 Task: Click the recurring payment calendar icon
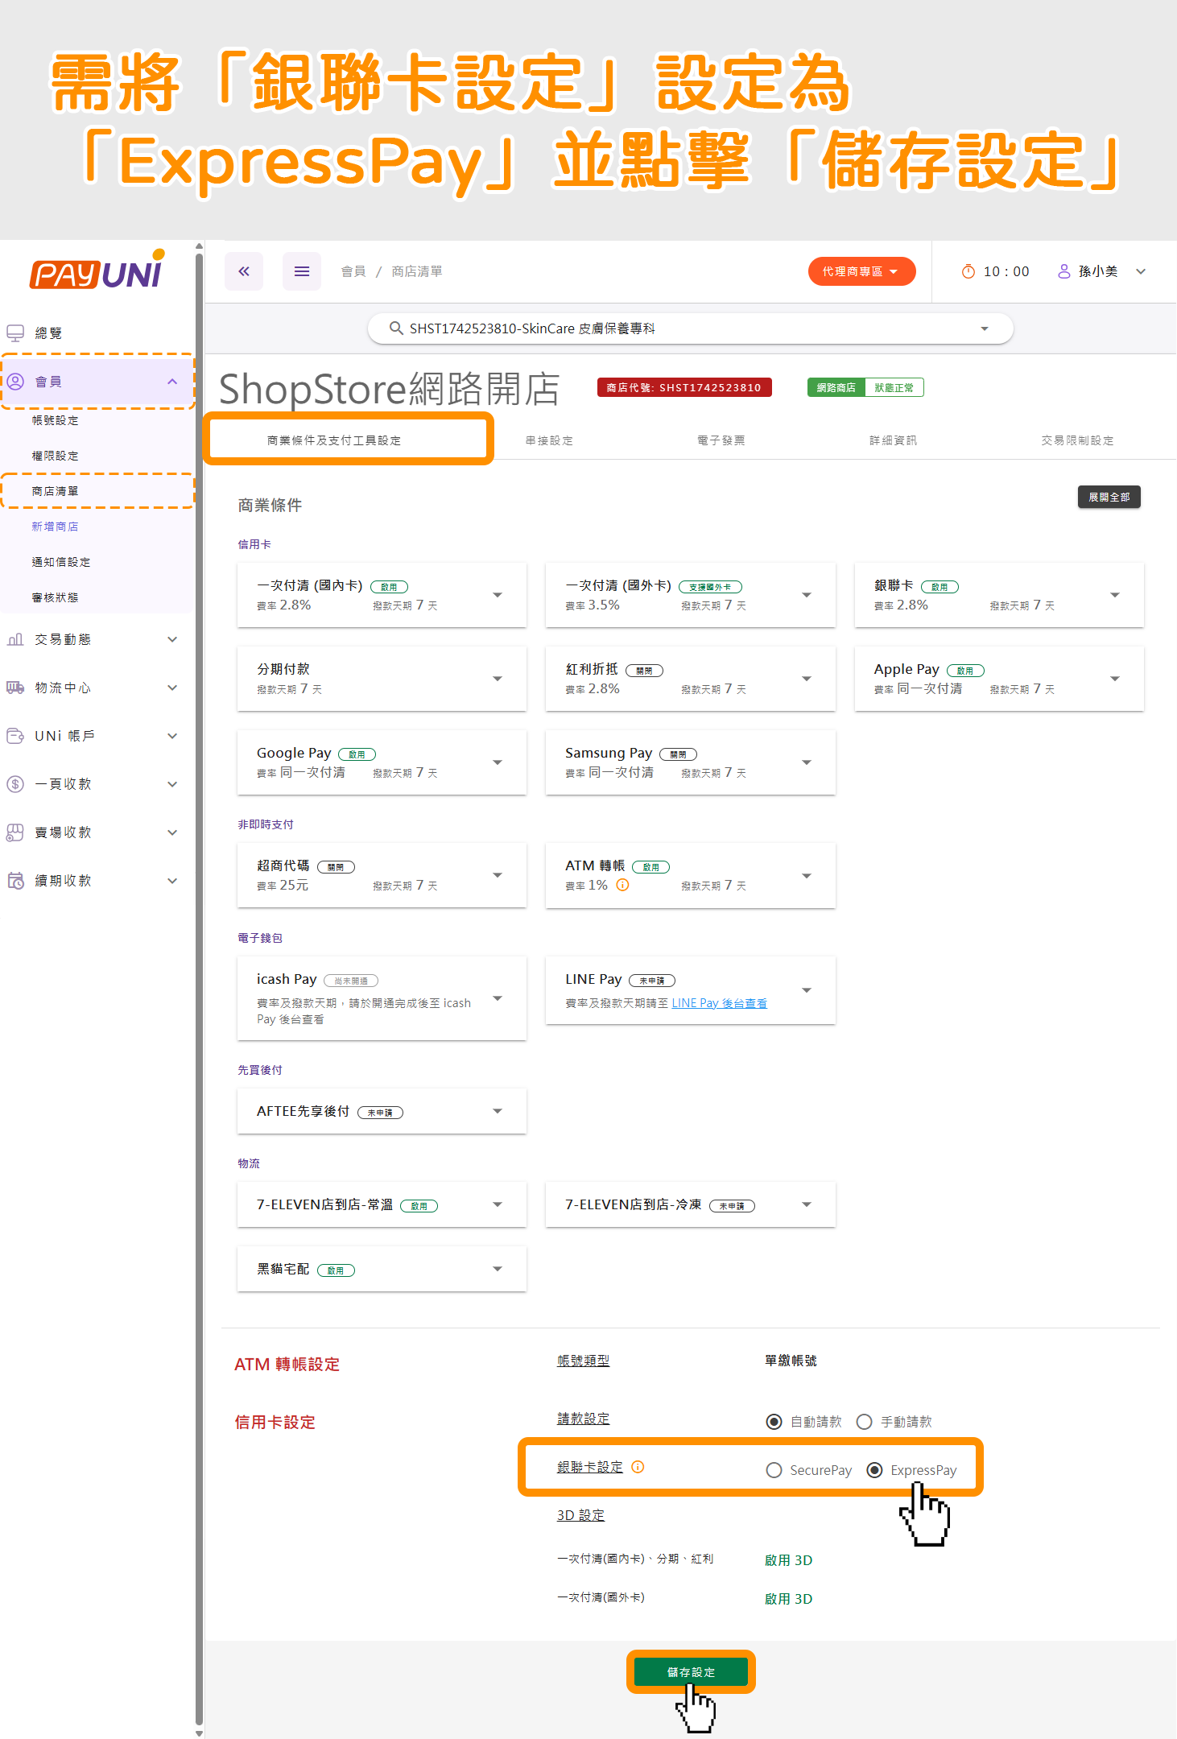(15, 881)
